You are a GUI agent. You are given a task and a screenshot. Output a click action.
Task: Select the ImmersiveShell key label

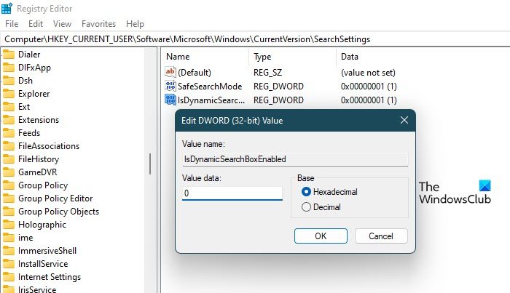click(x=47, y=251)
